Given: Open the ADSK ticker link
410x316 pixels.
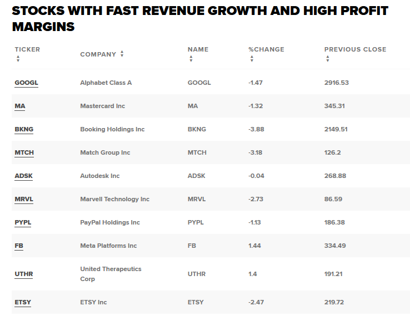Looking at the screenshot, I should (24, 176).
